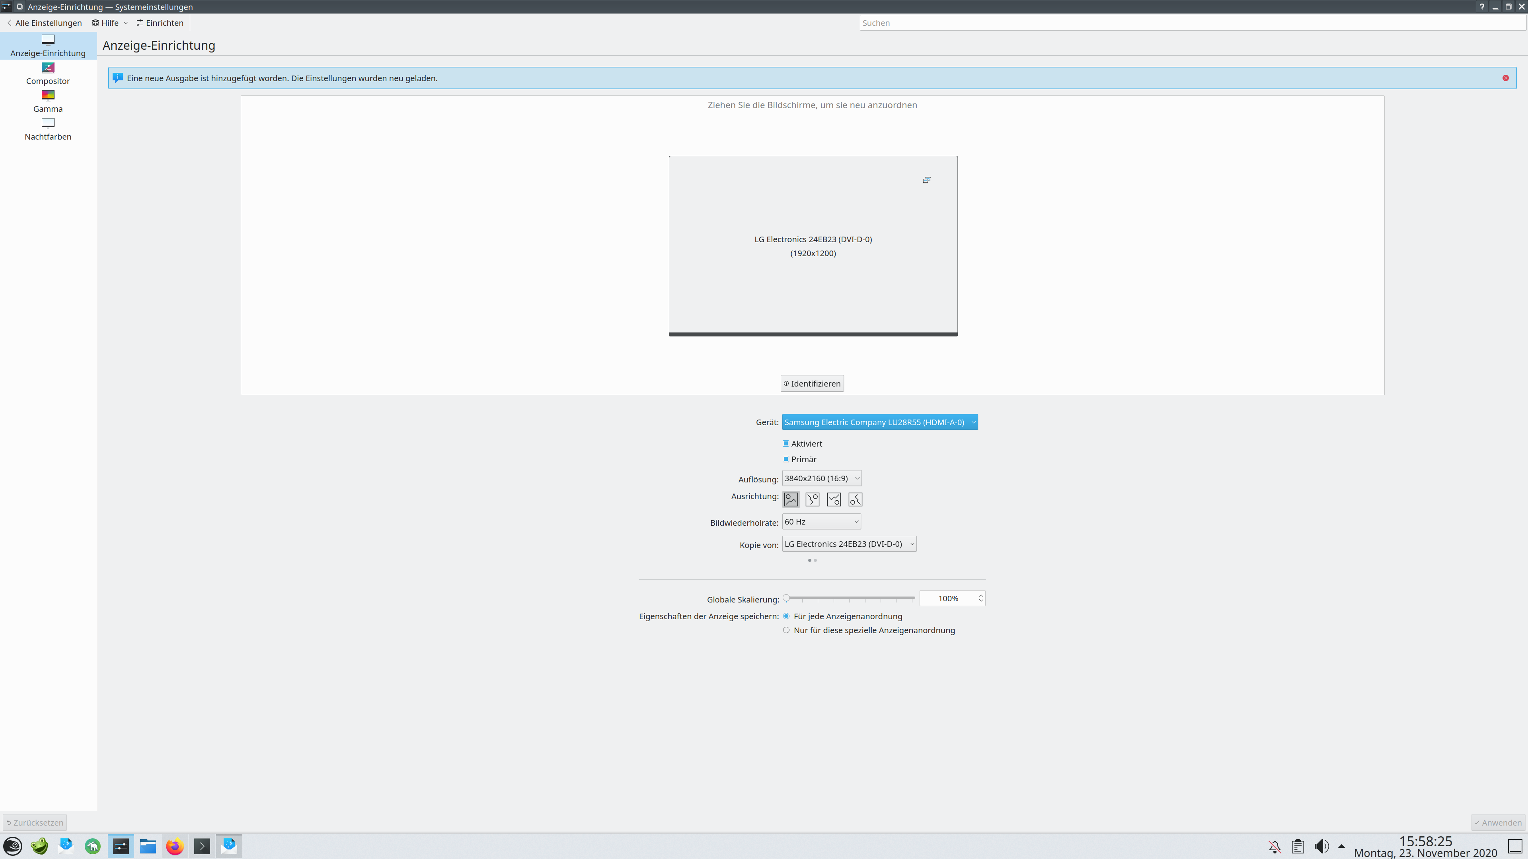Open the openSUSE application launcher
This screenshot has width=1528, height=859.
coord(13,846)
